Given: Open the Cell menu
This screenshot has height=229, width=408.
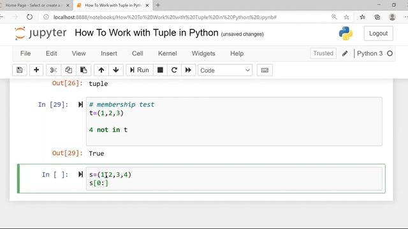Looking at the screenshot, I should [x=138, y=53].
